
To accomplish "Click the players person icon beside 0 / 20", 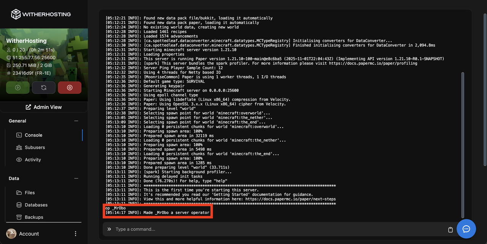I will [9, 50].
